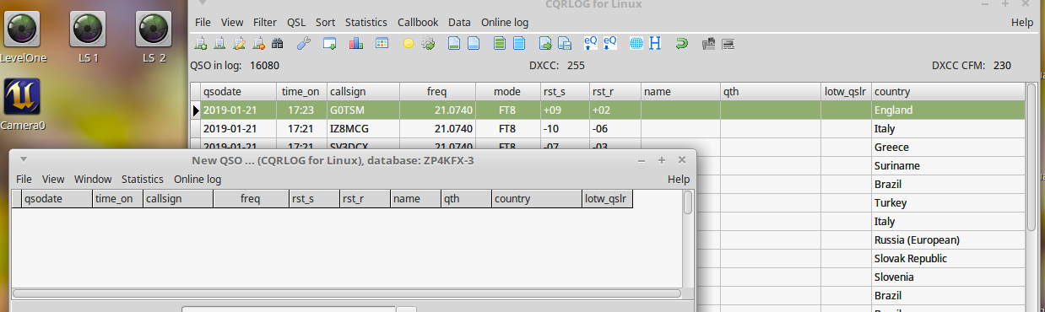
Task: Open the Filter menu
Action: [264, 23]
